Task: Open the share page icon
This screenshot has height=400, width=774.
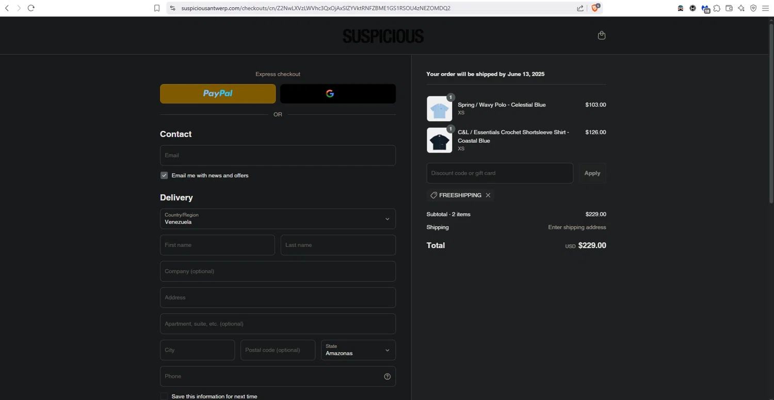Action: 580,8
